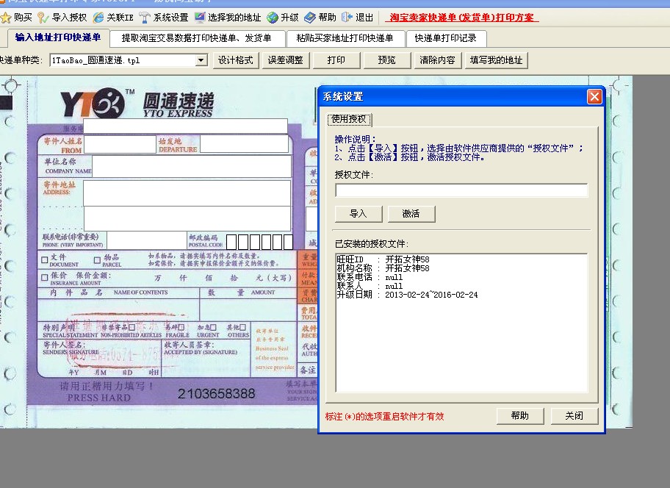Open the 粘贴买家地址打印快递单 tab

345,38
